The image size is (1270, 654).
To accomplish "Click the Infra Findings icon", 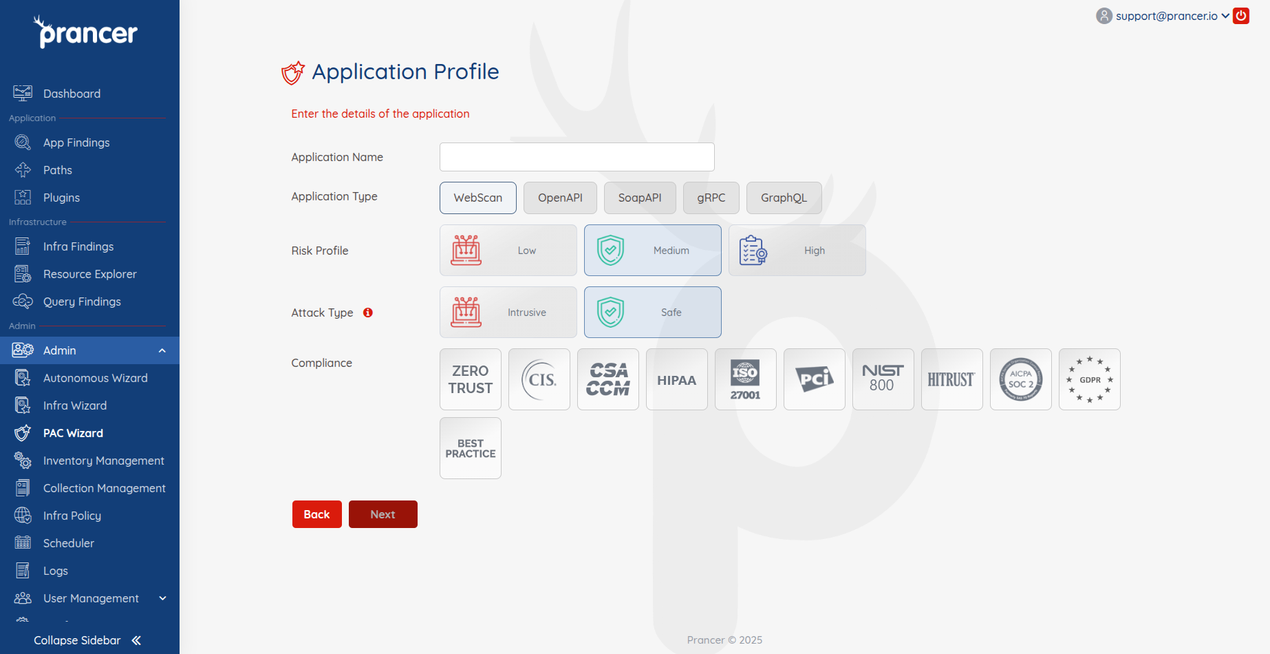I will [x=23, y=246].
